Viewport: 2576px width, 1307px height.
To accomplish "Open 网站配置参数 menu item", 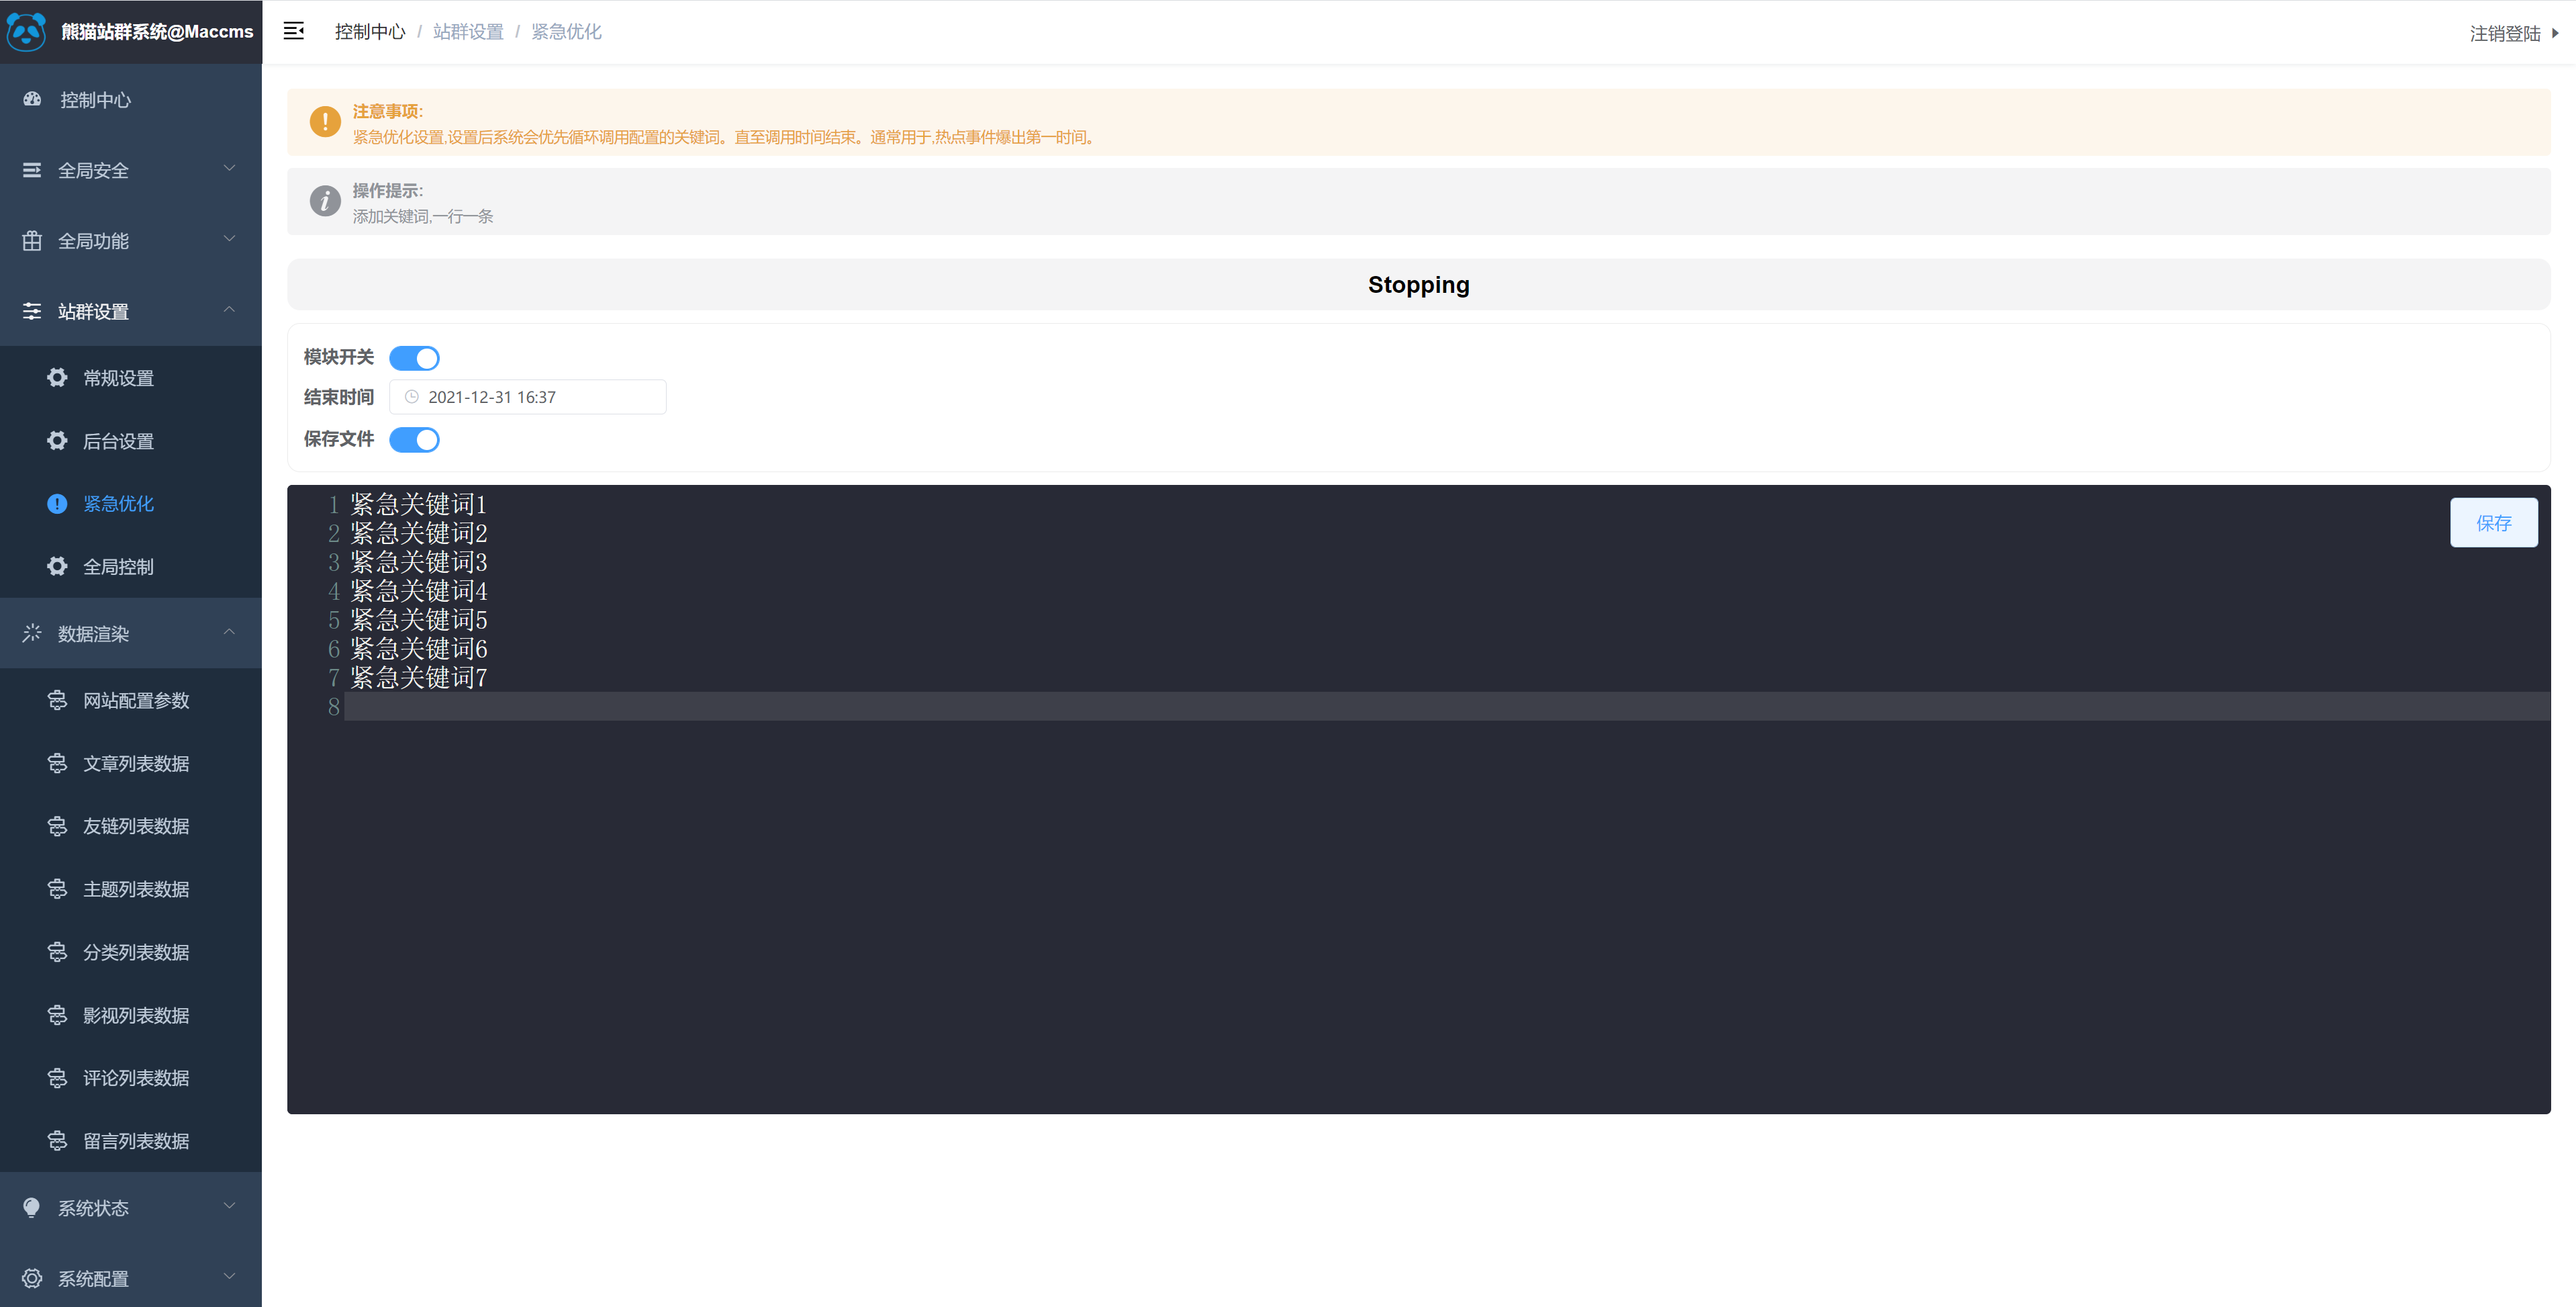I will pyautogui.click(x=136, y=701).
